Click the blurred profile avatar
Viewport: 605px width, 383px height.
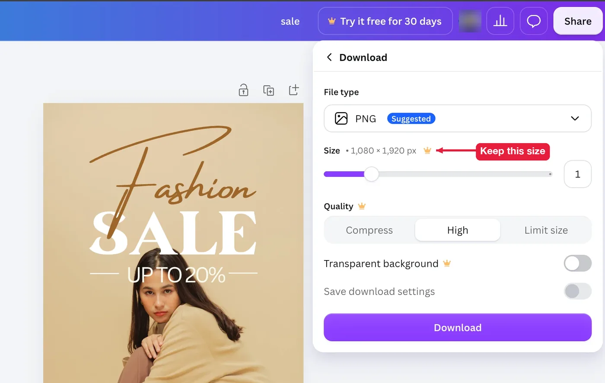[x=470, y=21]
